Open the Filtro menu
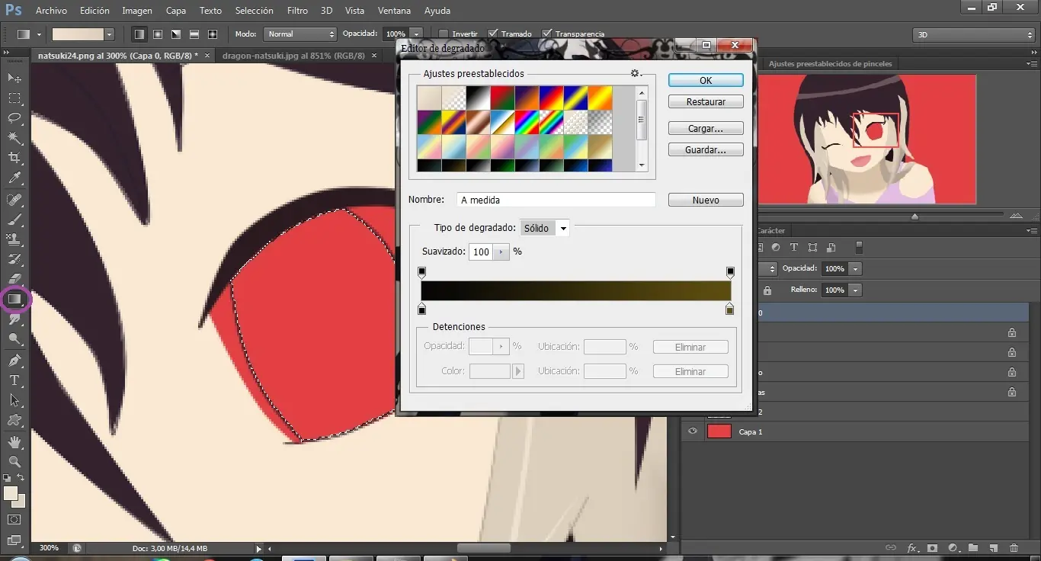1041x561 pixels. pyautogui.click(x=298, y=11)
